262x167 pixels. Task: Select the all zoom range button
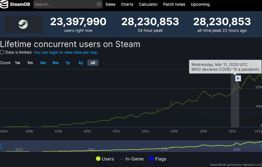[93, 63]
